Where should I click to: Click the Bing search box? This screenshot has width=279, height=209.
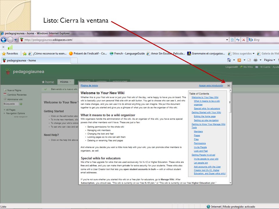coord(264,40)
